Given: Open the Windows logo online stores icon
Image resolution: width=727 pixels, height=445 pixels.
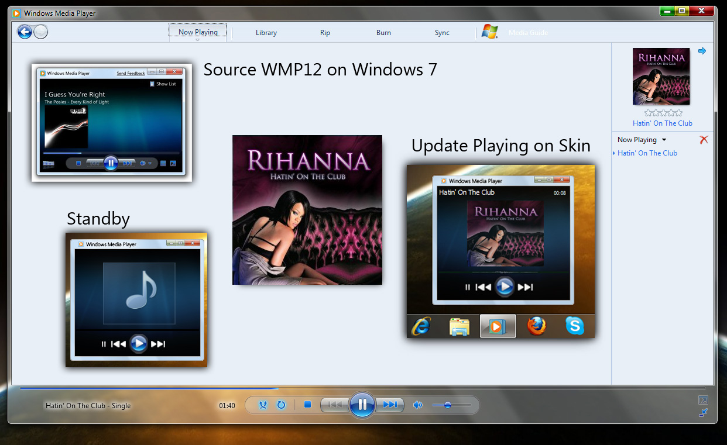Looking at the screenshot, I should [490, 32].
